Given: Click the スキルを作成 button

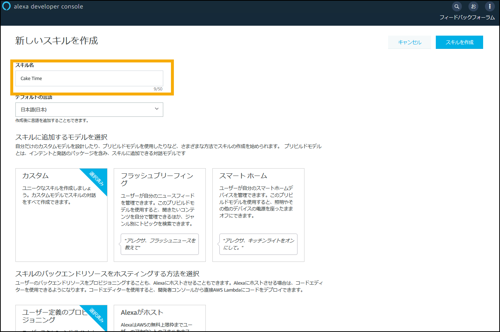Looking at the screenshot, I should (459, 42).
